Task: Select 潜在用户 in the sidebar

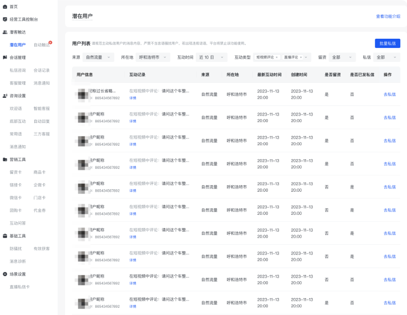Action: point(18,45)
